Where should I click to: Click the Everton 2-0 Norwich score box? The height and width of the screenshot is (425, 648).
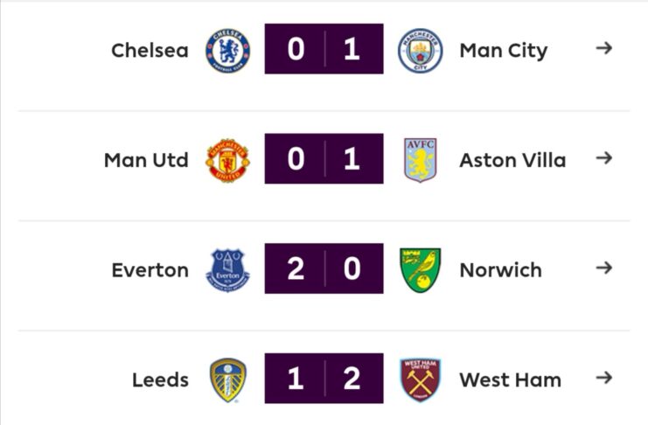click(324, 268)
